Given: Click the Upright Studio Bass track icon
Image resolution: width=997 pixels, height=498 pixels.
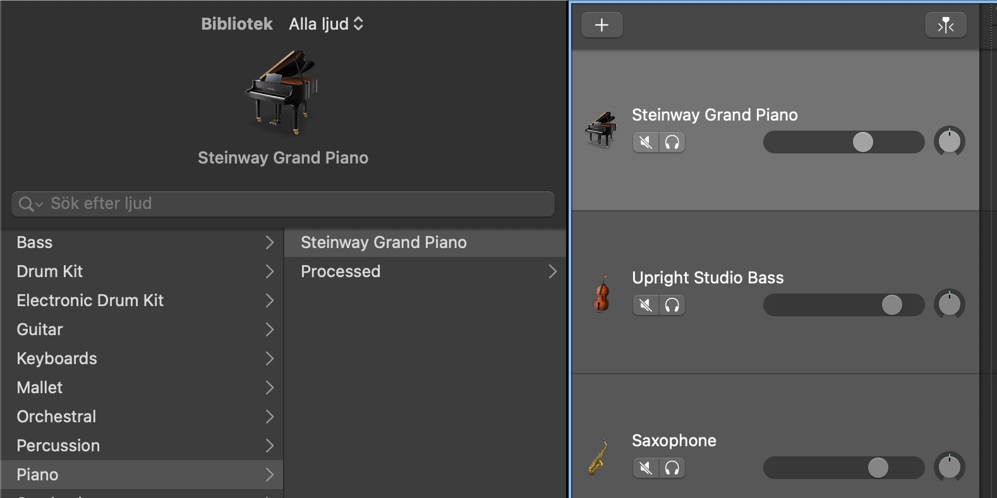Looking at the screenshot, I should coord(601,293).
